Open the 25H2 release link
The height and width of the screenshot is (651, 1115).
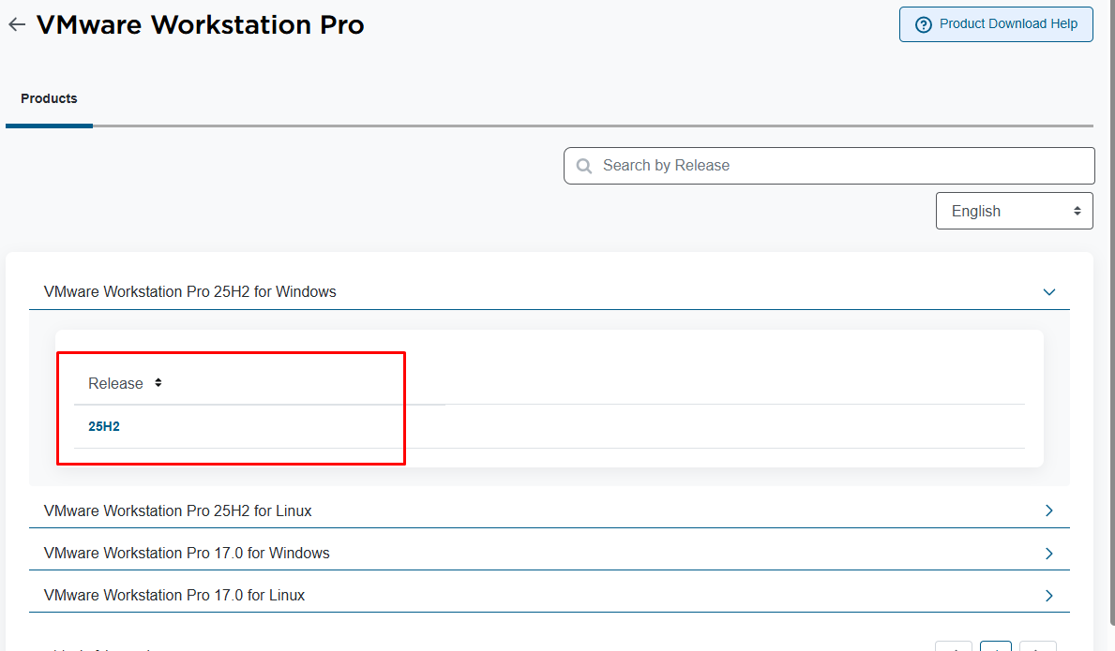click(104, 427)
